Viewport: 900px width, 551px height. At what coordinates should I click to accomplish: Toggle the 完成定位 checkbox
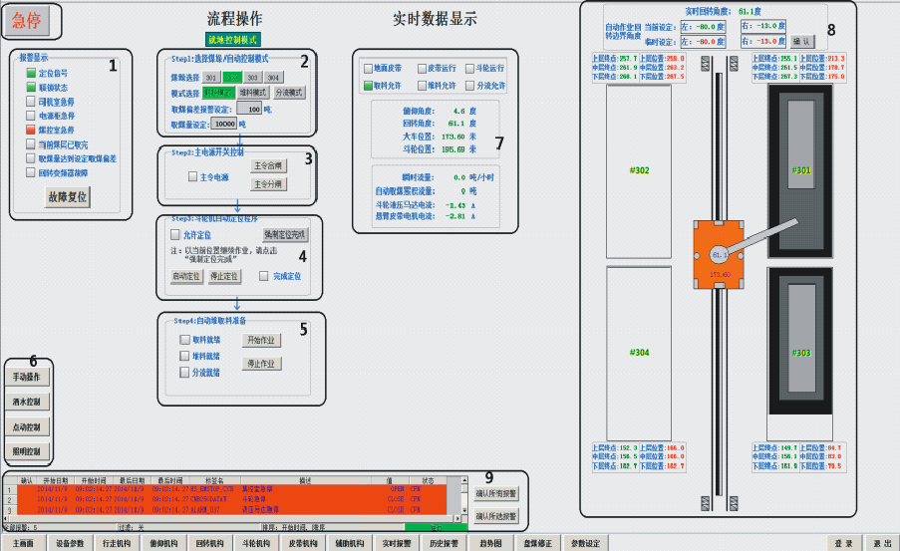[x=263, y=276]
